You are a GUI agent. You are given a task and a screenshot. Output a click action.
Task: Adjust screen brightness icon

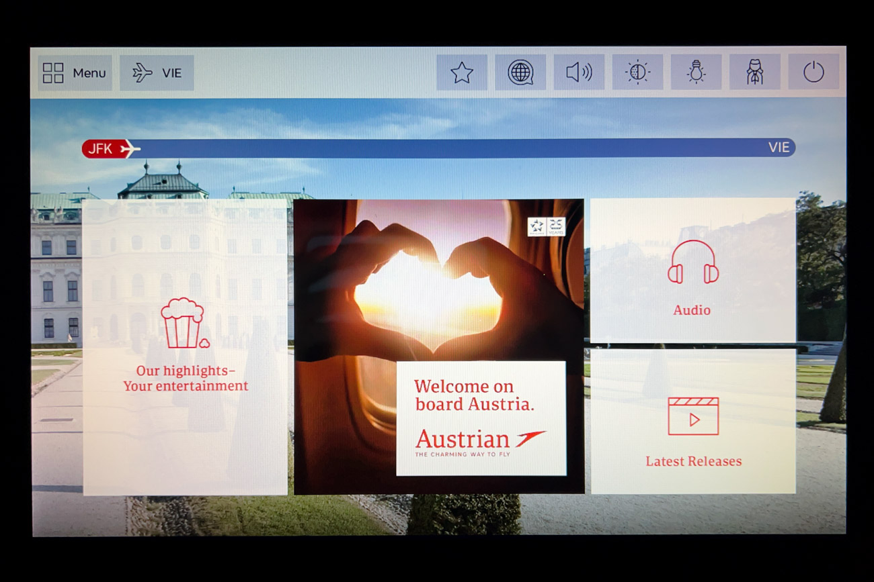pos(637,72)
